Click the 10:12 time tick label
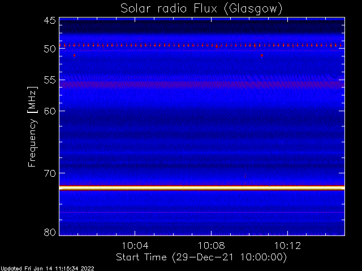The height and width of the screenshot is (271, 362). (x=287, y=246)
